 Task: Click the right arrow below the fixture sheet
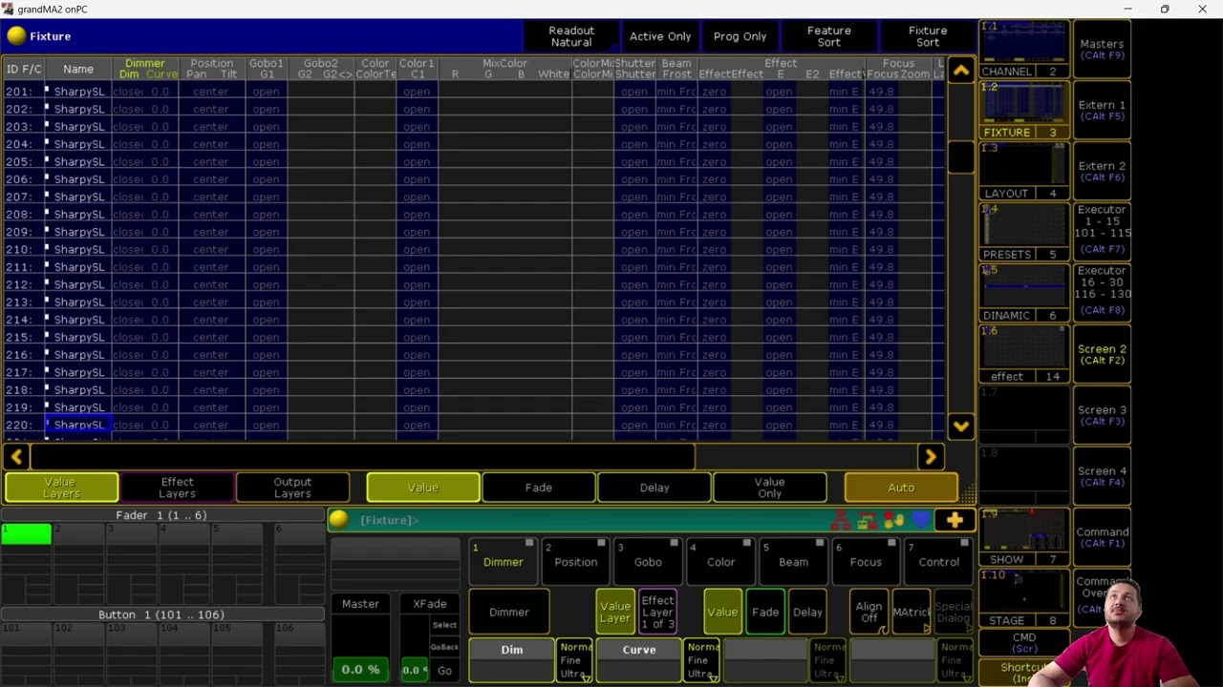pos(931,457)
